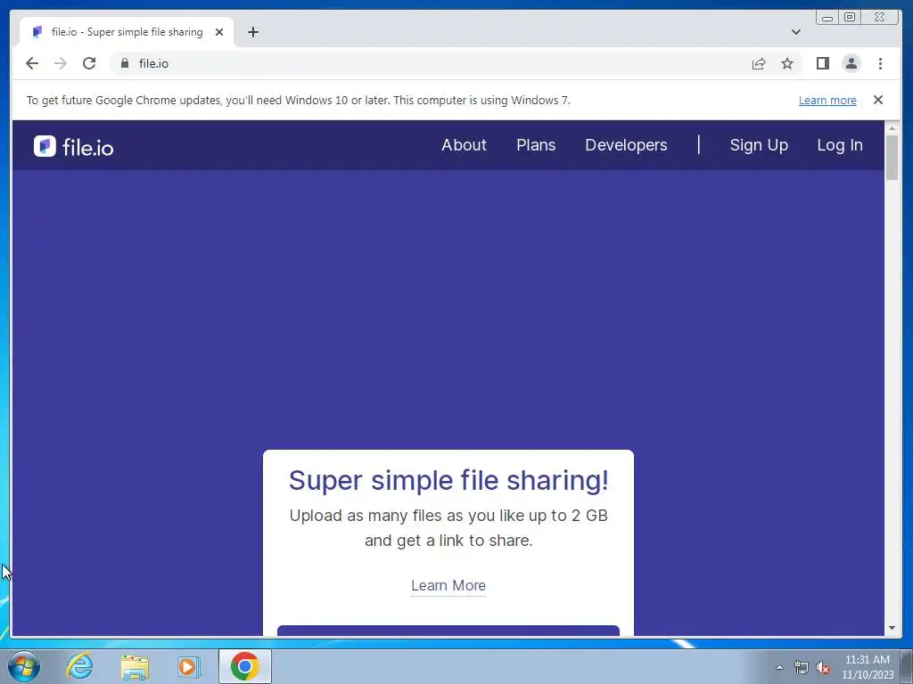Click the forward navigation arrow
Image resolution: width=913 pixels, height=684 pixels.
tap(61, 63)
